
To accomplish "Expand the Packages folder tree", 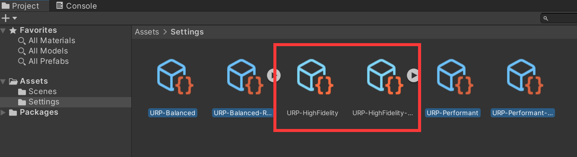I will [3, 113].
